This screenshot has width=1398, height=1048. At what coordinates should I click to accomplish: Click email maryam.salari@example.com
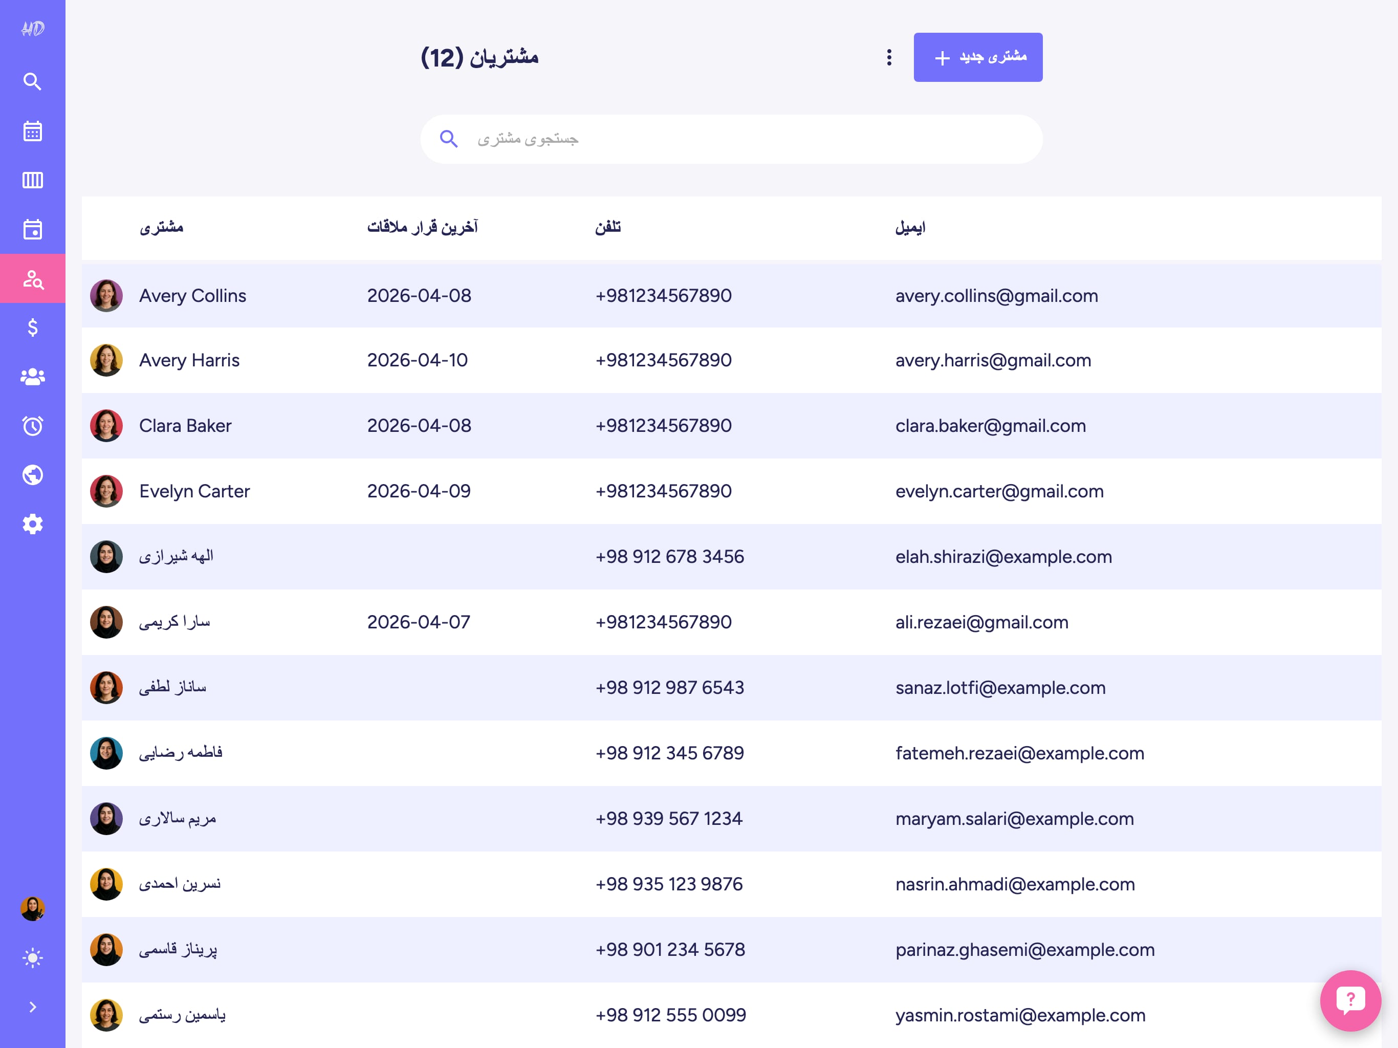(1014, 819)
